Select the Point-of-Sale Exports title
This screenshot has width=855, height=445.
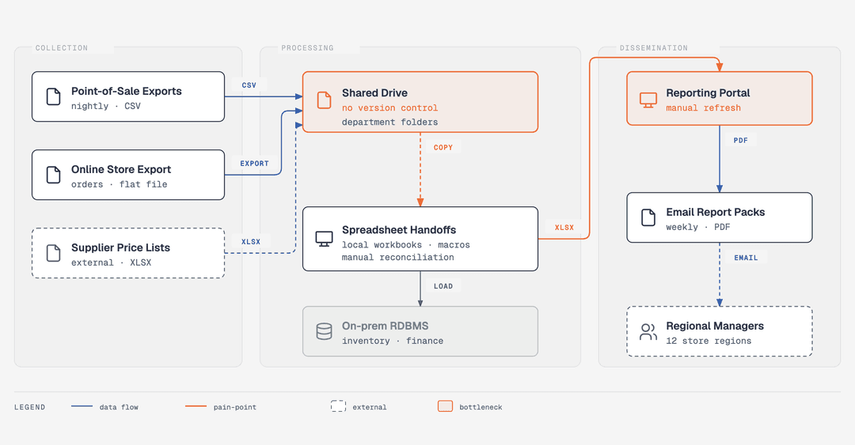coord(127,91)
